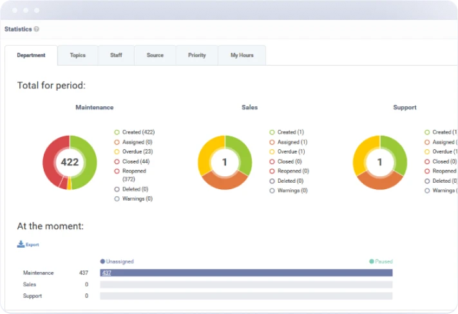Click the Statistics help question-mark icon
The width and height of the screenshot is (458, 314).
pos(37,29)
